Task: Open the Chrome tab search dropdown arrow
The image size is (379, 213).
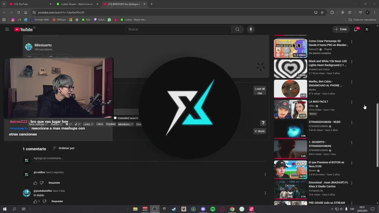Action: pos(4,4)
